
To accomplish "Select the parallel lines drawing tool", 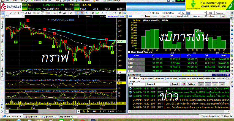I will (x=15, y=13).
